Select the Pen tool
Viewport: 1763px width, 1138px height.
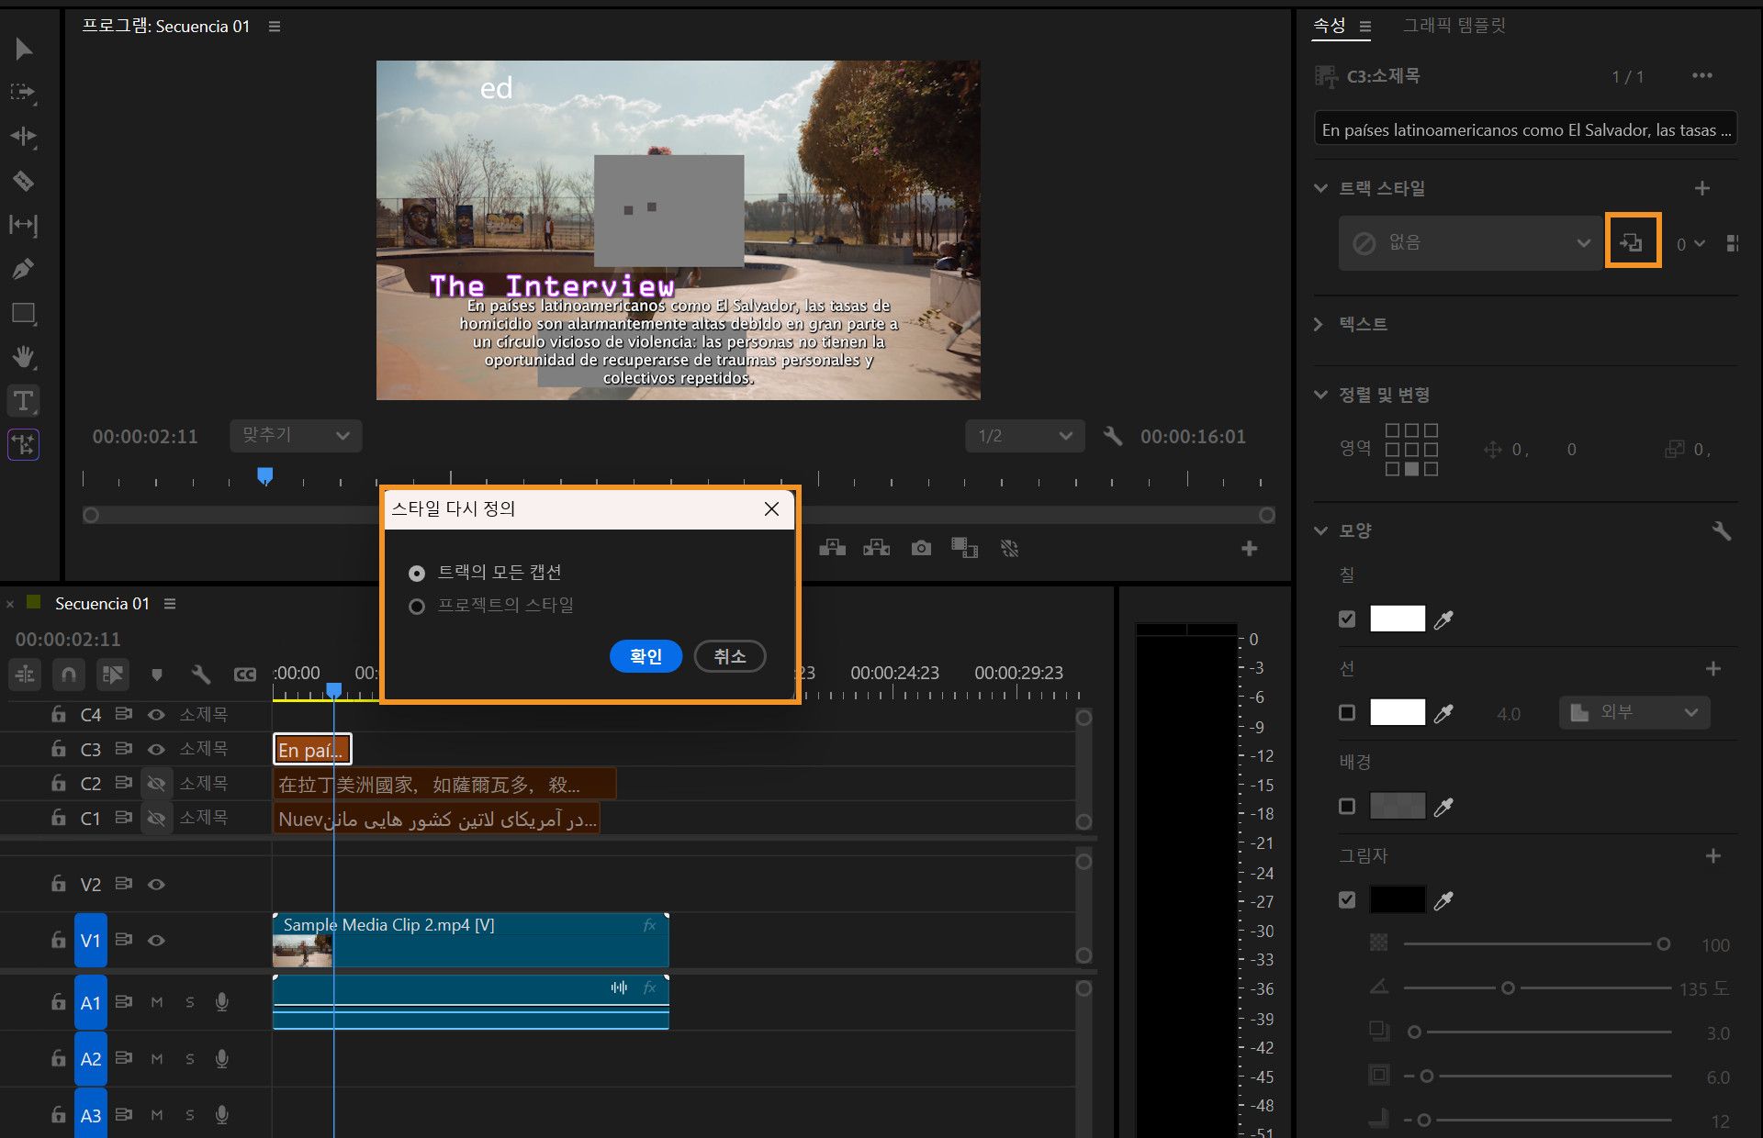click(23, 269)
